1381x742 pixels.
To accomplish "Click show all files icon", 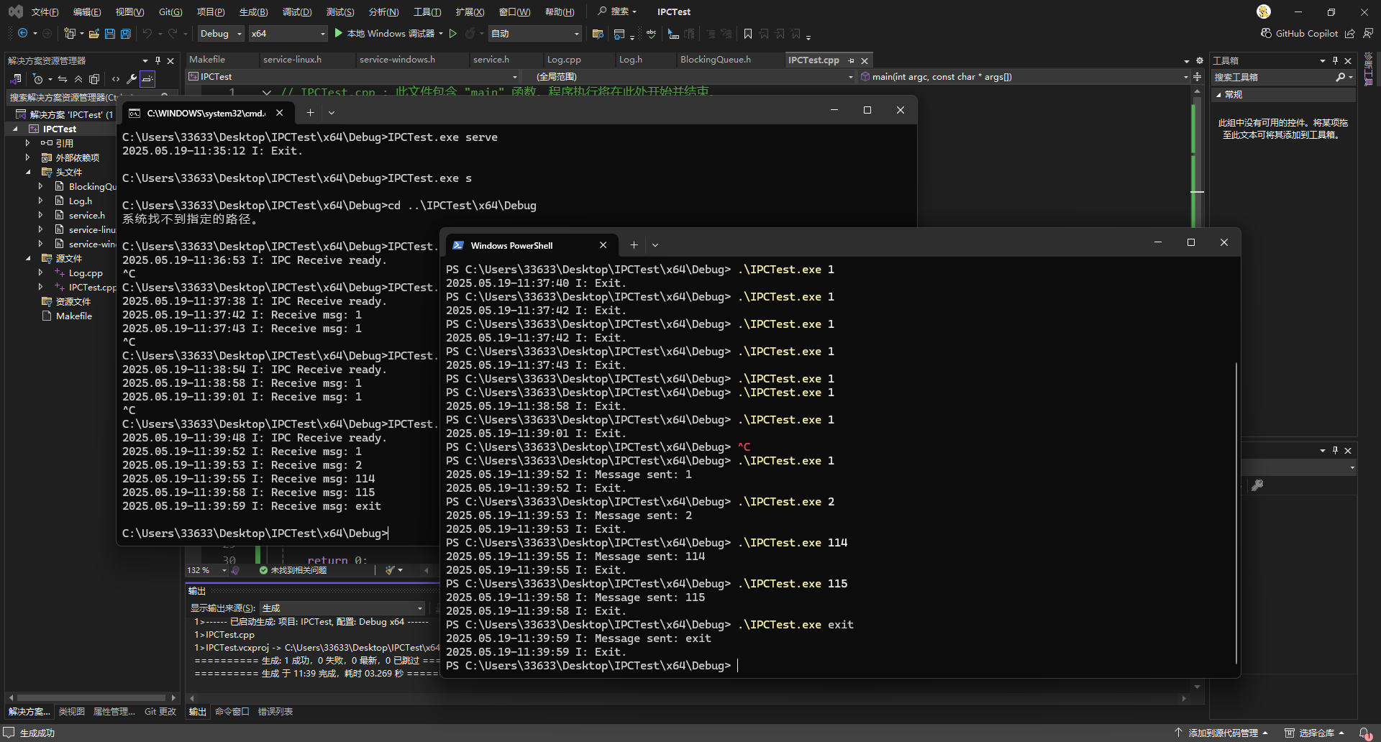I will point(94,78).
